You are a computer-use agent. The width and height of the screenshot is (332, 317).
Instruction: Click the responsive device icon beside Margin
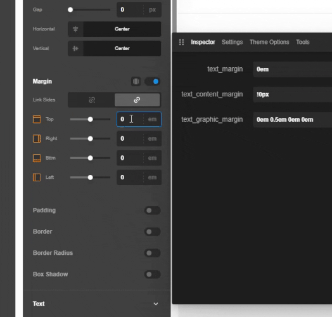[136, 82]
